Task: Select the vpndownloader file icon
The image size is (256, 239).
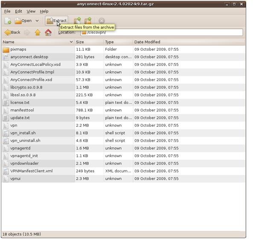Action: pos(6,163)
